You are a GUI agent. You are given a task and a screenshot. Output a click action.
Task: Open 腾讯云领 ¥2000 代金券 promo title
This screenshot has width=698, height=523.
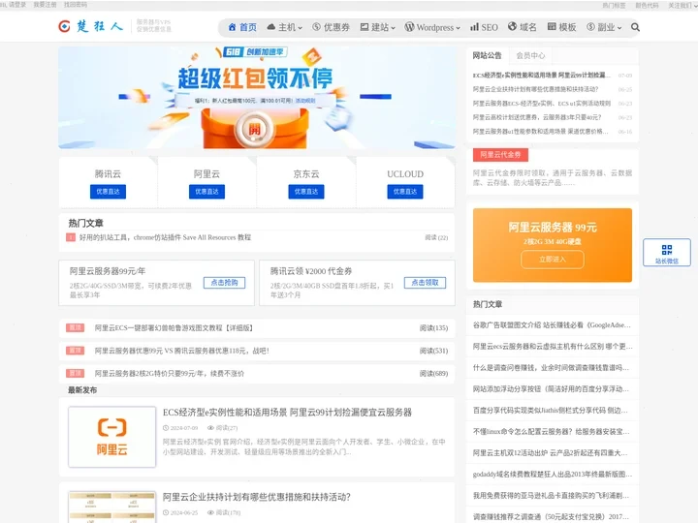point(311,271)
